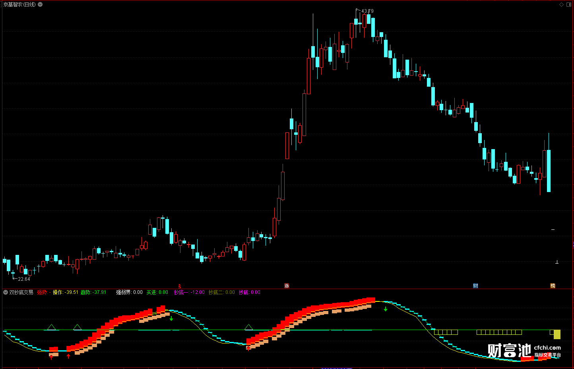Click the 强弱界 indicator label

[x=129, y=292]
